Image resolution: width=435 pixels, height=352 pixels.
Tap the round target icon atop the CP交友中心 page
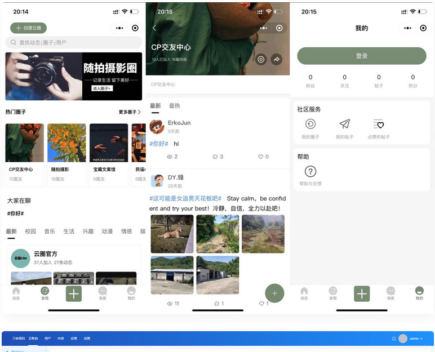(x=279, y=28)
